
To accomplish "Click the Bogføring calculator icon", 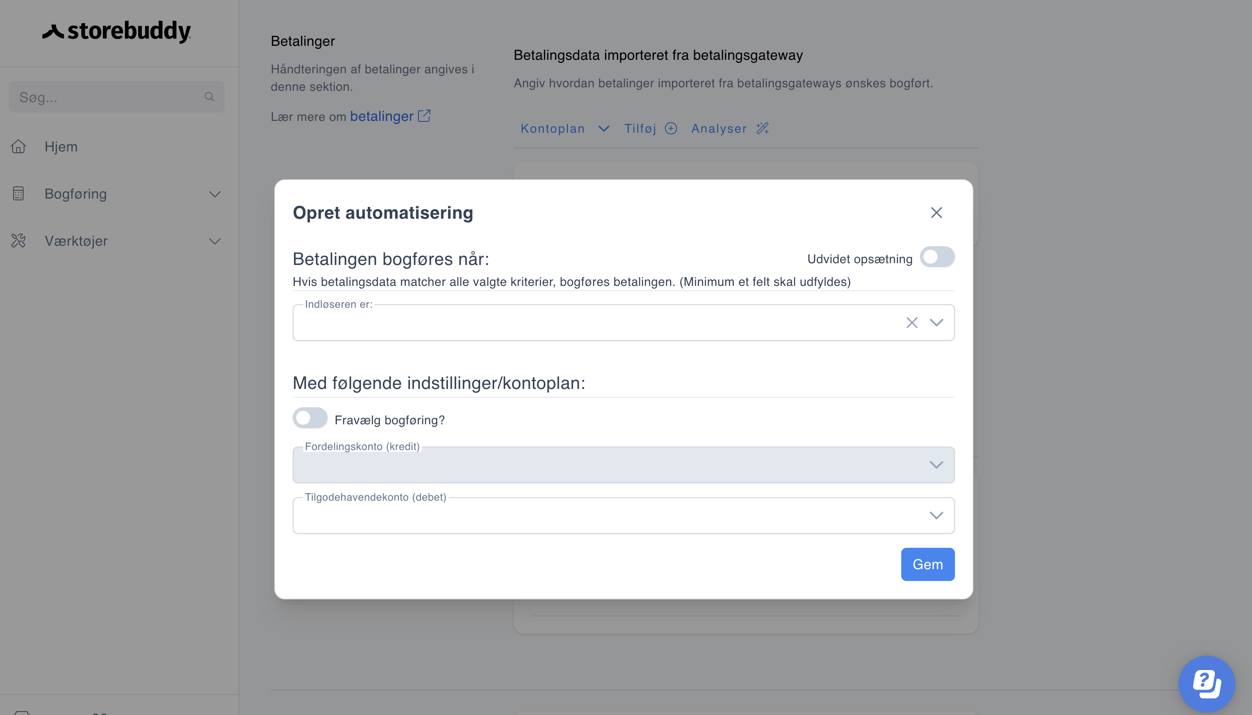I will 19,193.
